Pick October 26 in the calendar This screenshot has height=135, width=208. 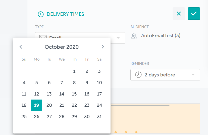coord(37,117)
